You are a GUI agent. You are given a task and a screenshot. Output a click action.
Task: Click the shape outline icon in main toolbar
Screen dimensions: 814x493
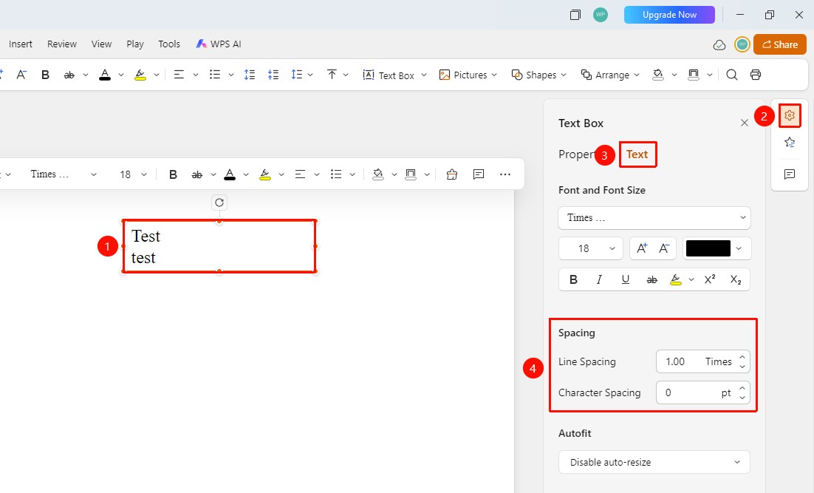click(694, 75)
